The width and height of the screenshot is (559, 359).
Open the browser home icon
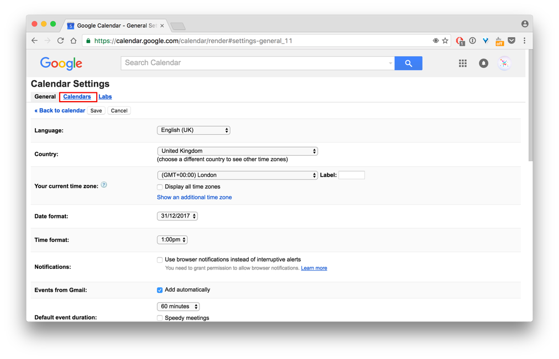(x=73, y=41)
